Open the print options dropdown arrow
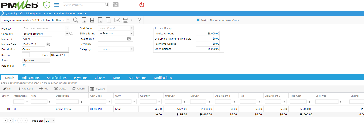This screenshot has width=364, height=124. (131, 20)
